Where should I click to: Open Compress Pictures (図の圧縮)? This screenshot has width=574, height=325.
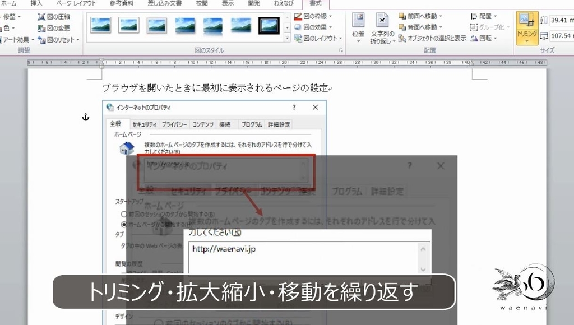click(x=55, y=17)
